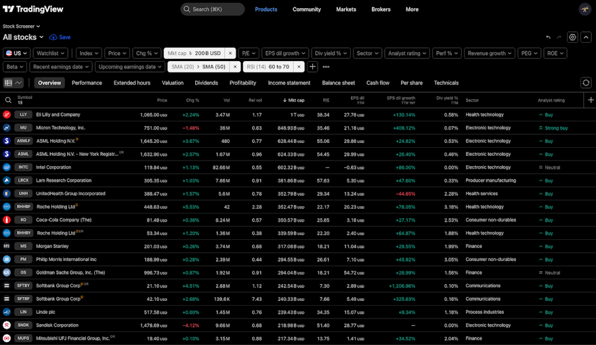Image resolution: width=596 pixels, height=345 pixels.
Task: Open the LLY ticker symbol
Action: pos(23,115)
